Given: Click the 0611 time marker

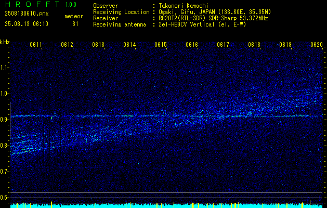Looking at the screenshot, I should 36,45.
